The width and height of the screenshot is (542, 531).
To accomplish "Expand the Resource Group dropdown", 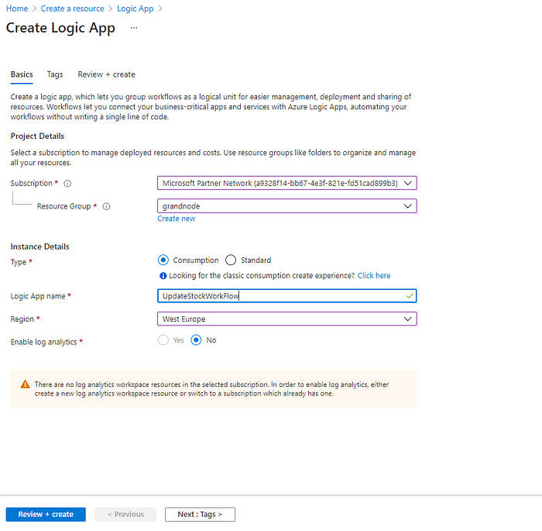I will [x=286, y=206].
